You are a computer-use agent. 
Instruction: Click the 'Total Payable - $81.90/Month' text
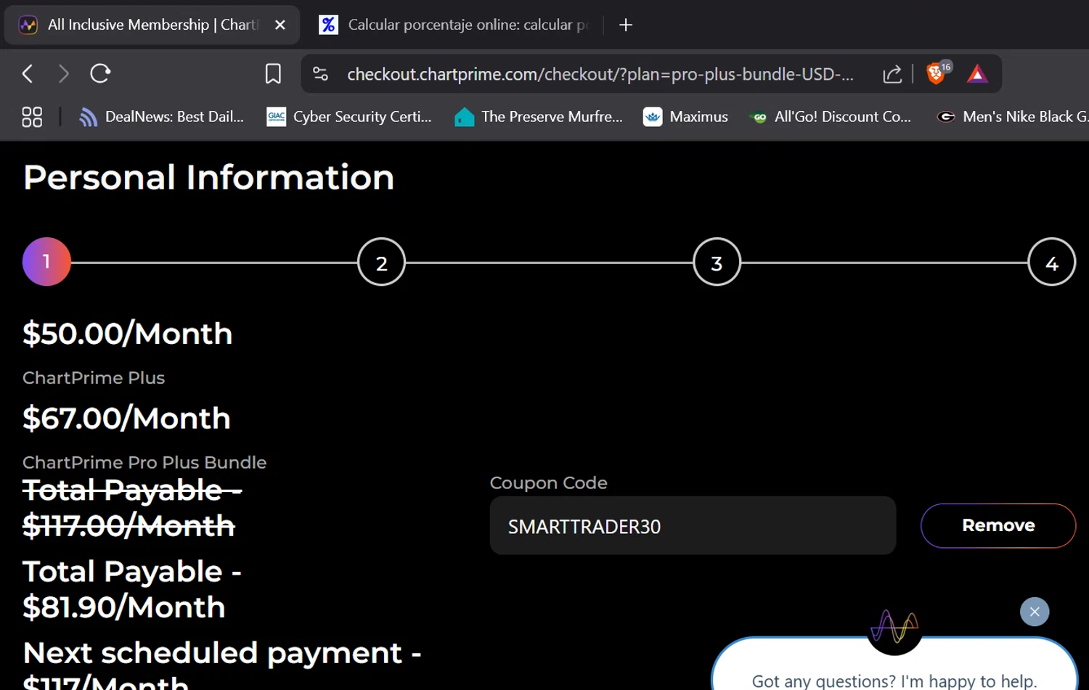tap(131, 589)
